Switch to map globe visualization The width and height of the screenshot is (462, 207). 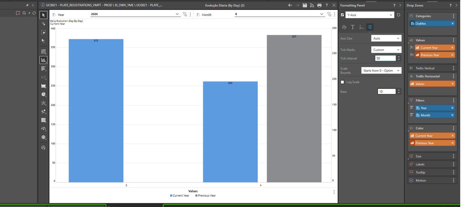[44, 137]
